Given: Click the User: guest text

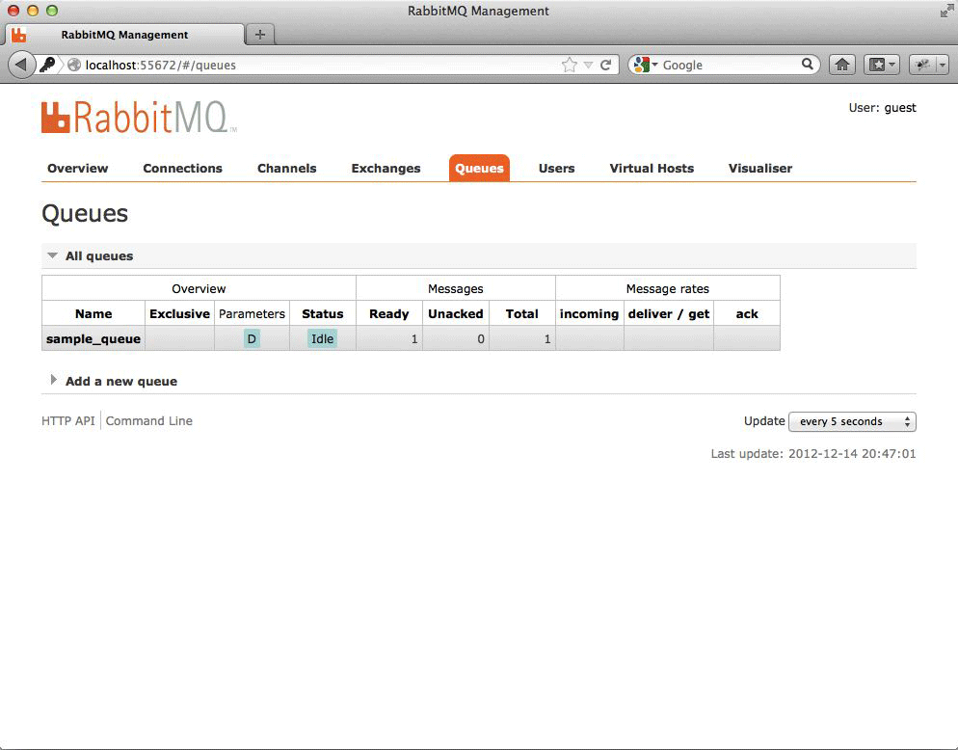Looking at the screenshot, I should tap(882, 108).
